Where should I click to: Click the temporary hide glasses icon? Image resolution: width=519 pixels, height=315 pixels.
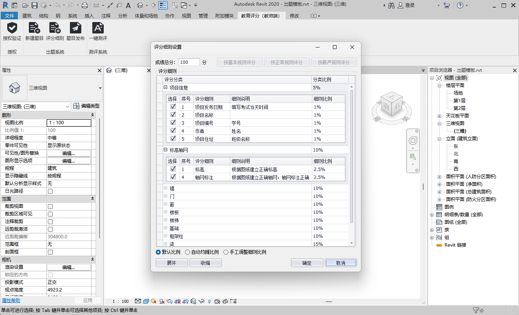(x=201, y=301)
